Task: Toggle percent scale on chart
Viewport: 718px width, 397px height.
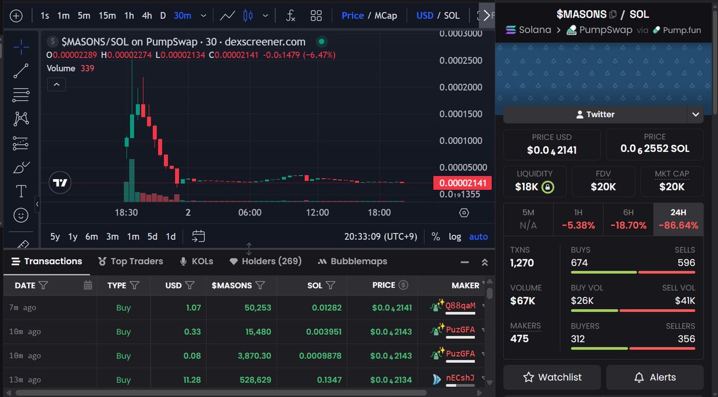Action: [x=436, y=237]
